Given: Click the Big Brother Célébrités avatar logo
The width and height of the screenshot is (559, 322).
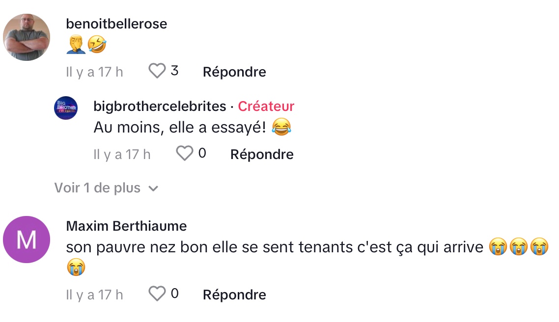Looking at the screenshot, I should (x=66, y=107).
